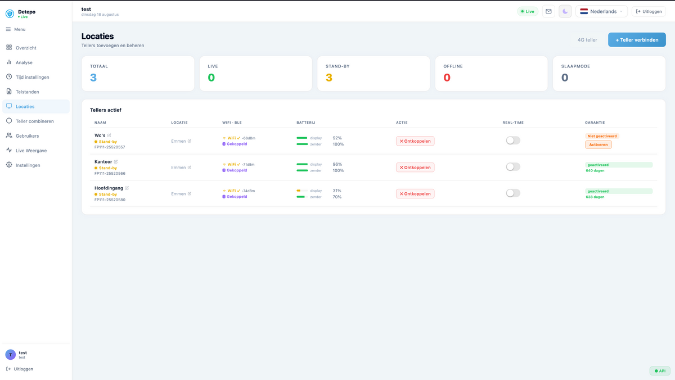Click the geactiveerd bar showing 638 dagen
The height and width of the screenshot is (380, 675).
point(619,191)
